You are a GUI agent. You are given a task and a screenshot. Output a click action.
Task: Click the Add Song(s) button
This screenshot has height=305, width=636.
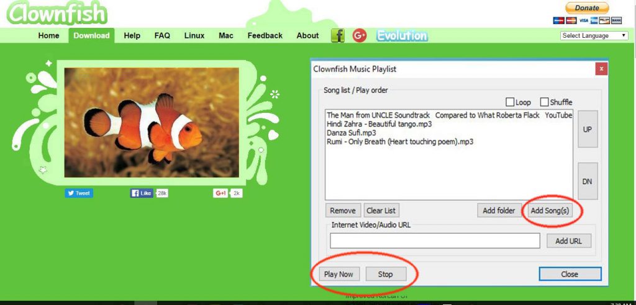pos(550,211)
